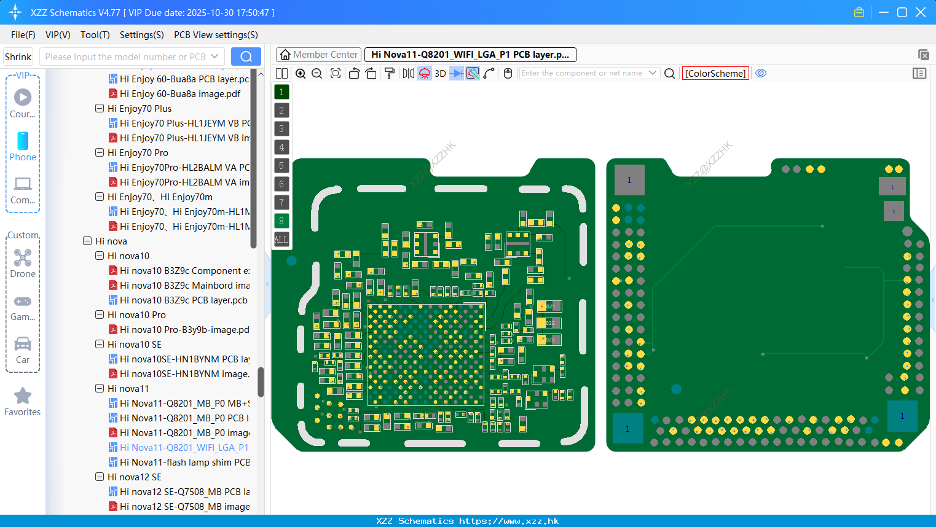Click the Shrink button

click(x=18, y=57)
